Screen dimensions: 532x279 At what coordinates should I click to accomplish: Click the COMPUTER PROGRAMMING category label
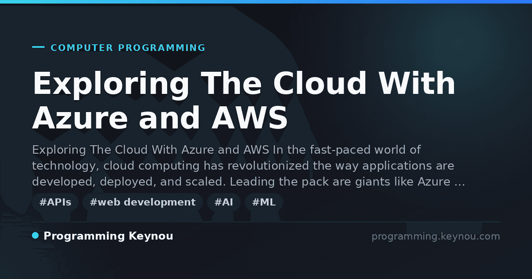(128, 48)
